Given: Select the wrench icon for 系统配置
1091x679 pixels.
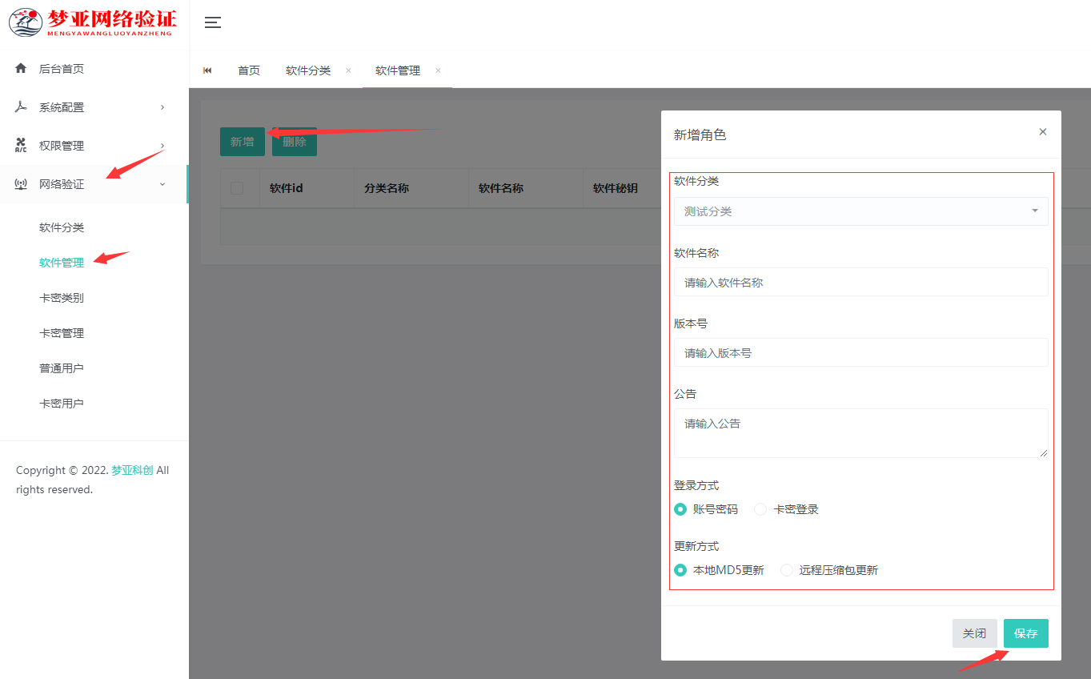Looking at the screenshot, I should click(x=20, y=106).
